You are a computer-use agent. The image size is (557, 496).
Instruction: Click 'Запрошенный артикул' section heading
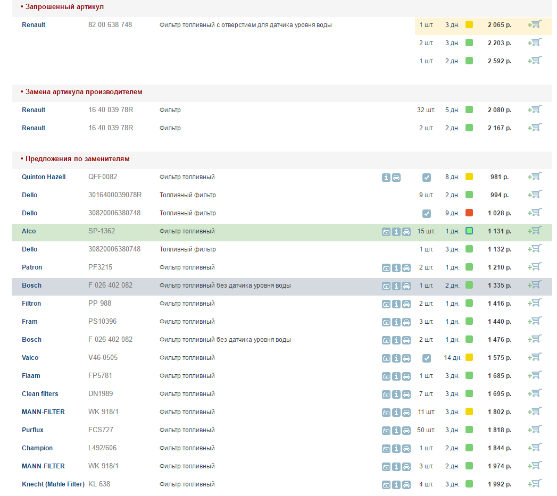pyautogui.click(x=65, y=7)
